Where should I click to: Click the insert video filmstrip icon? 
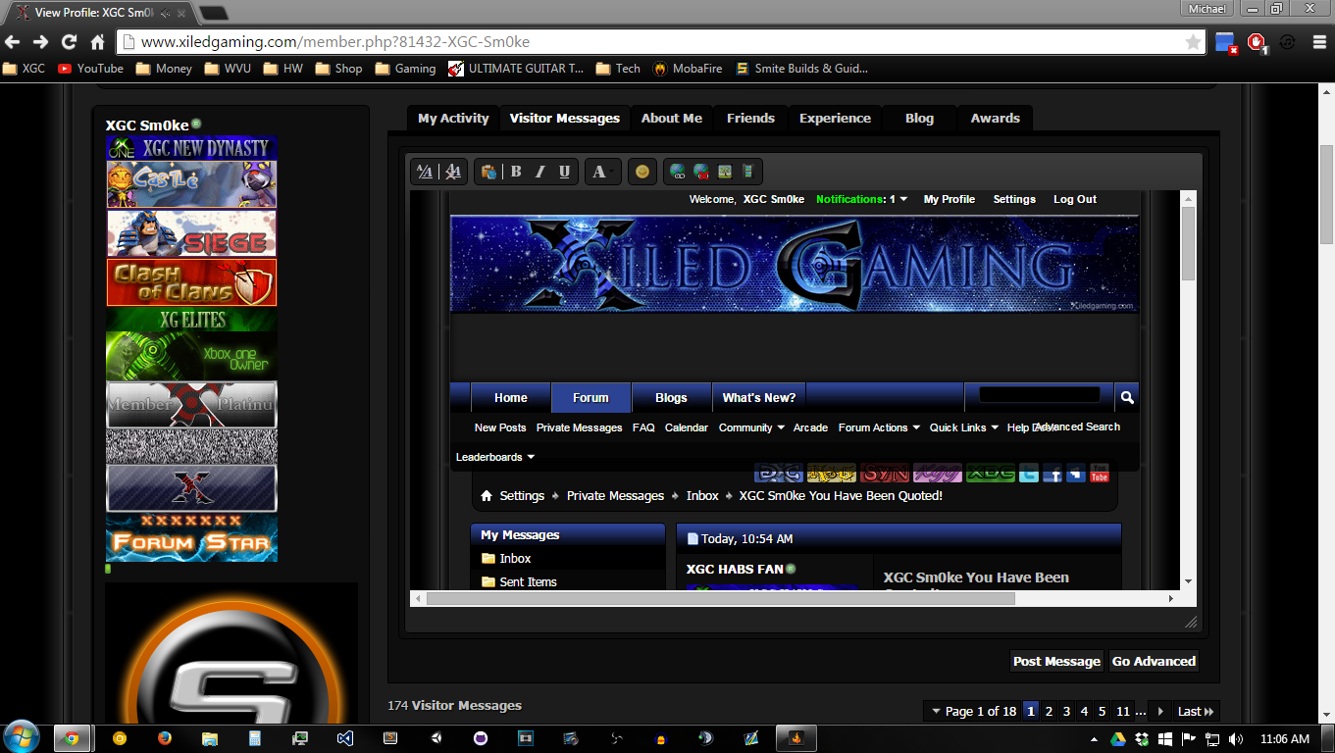tap(747, 172)
